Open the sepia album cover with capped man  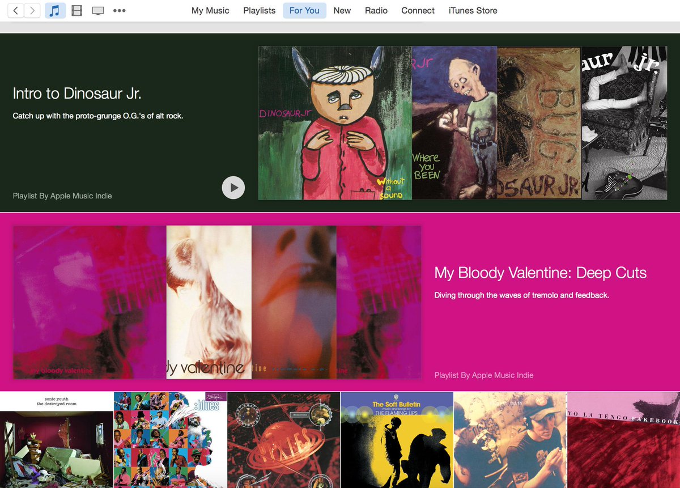(510, 440)
